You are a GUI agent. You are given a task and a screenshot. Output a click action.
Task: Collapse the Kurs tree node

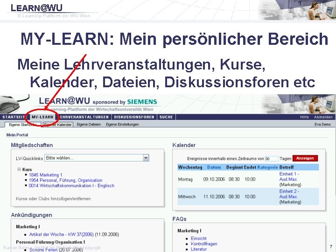coord(19,169)
